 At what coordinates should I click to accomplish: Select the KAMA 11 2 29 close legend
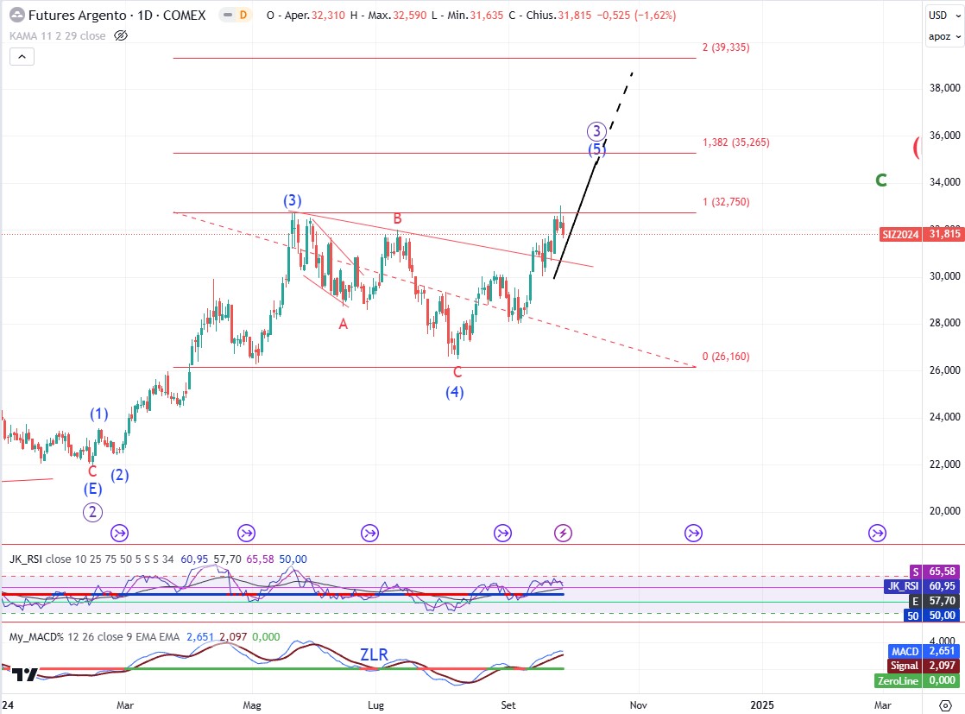(57, 35)
